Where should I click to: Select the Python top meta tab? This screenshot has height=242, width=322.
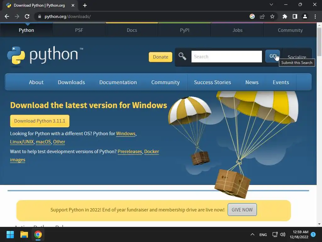pyautogui.click(x=26, y=30)
